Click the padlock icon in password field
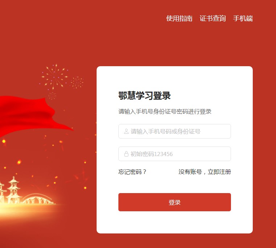This screenshot has height=248, width=276. pyautogui.click(x=126, y=154)
